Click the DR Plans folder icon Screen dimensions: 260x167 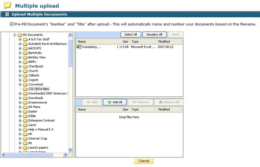point(25,107)
